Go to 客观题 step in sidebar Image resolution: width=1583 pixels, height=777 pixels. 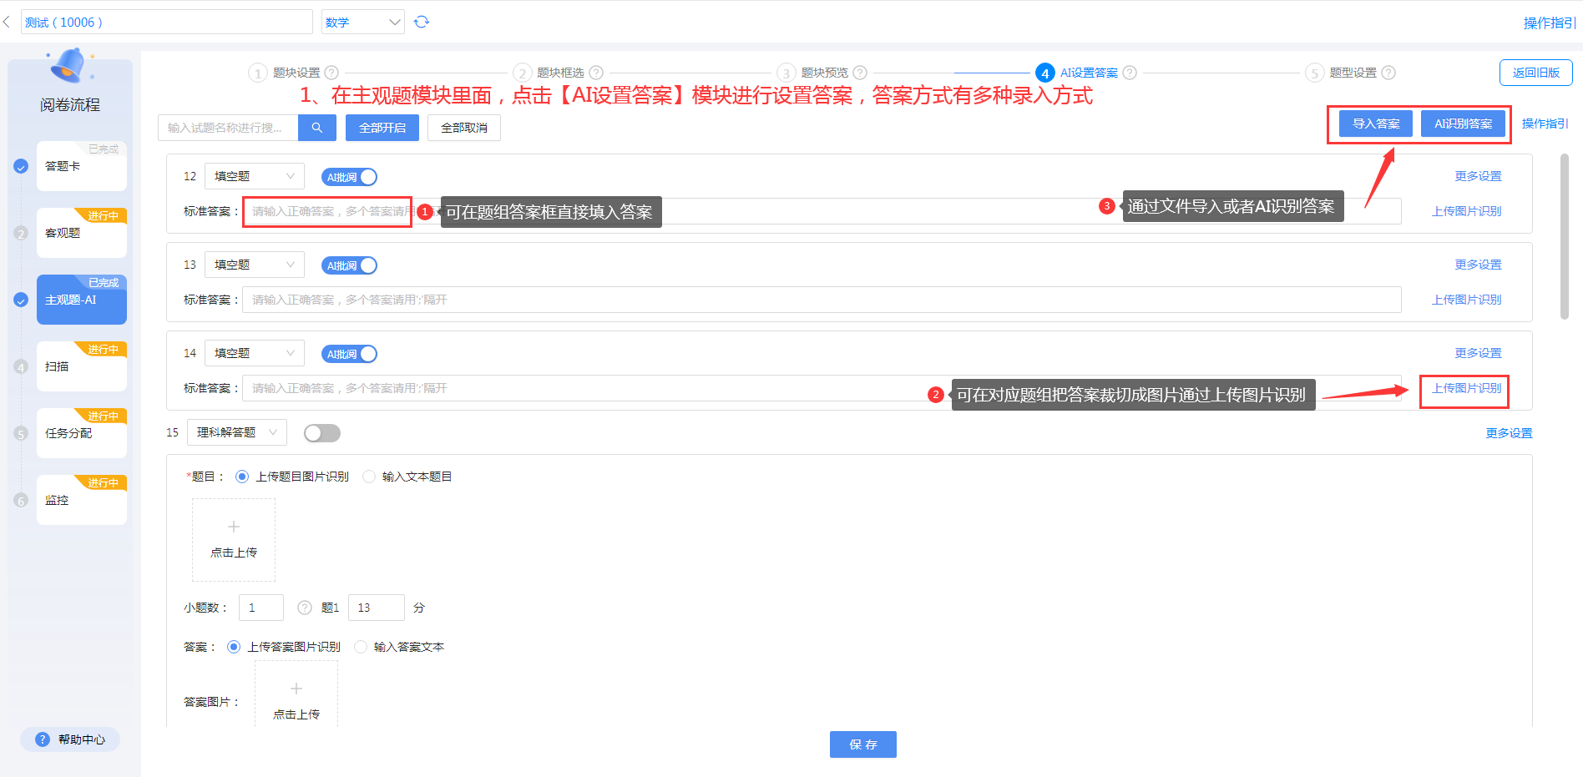click(x=81, y=234)
